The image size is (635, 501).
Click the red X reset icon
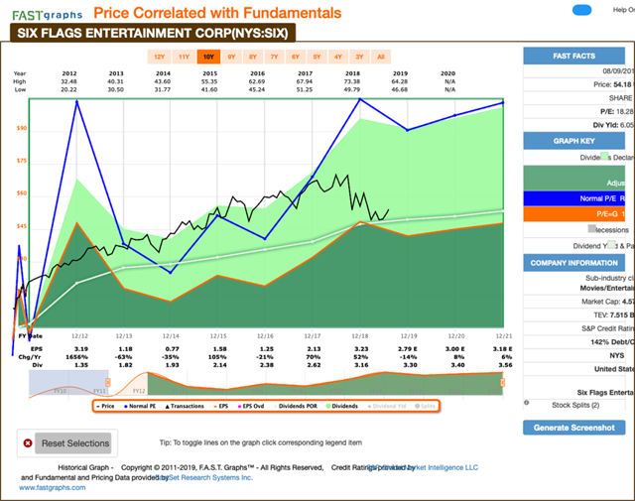28,443
